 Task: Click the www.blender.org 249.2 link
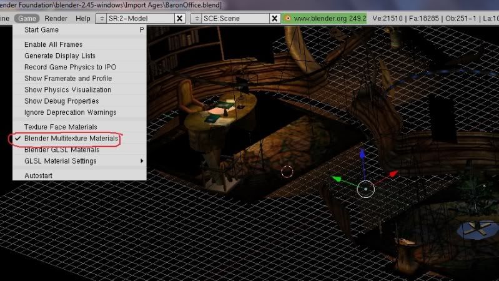(x=330, y=19)
